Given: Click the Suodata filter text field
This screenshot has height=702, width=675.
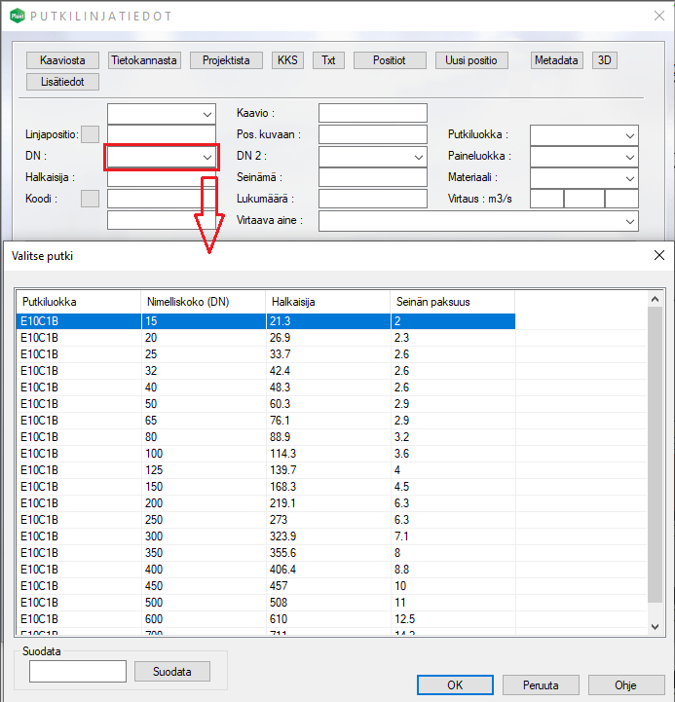Looking at the screenshot, I should pyautogui.click(x=78, y=671).
